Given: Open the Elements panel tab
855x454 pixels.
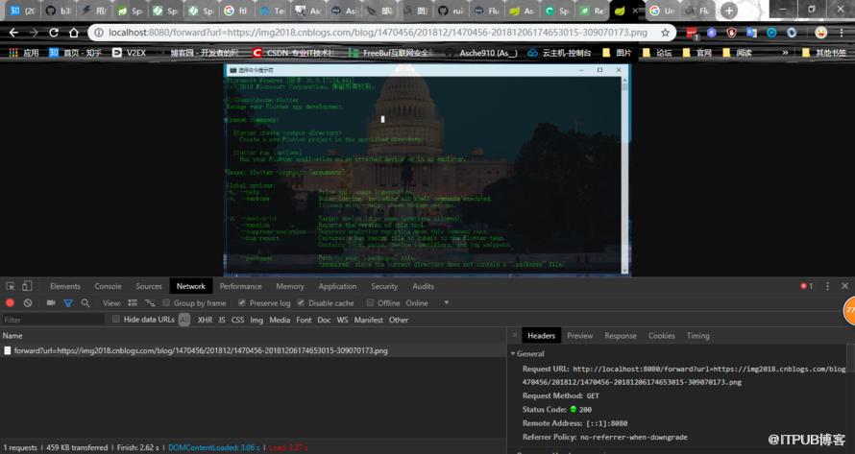Looking at the screenshot, I should coord(65,286).
